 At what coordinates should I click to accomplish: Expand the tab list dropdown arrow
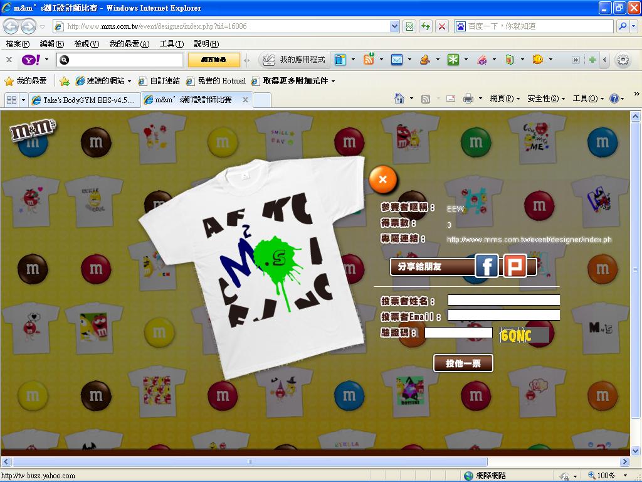point(23,100)
